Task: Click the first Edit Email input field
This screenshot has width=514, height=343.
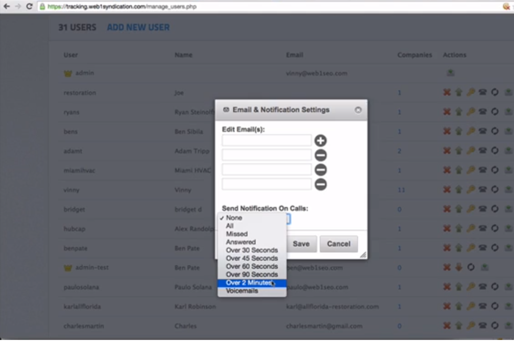Action: click(266, 140)
